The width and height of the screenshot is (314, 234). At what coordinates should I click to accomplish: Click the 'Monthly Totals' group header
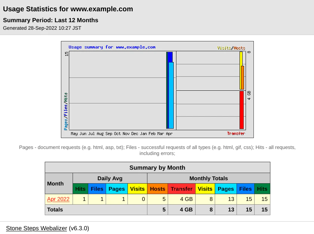[x=209, y=178]
